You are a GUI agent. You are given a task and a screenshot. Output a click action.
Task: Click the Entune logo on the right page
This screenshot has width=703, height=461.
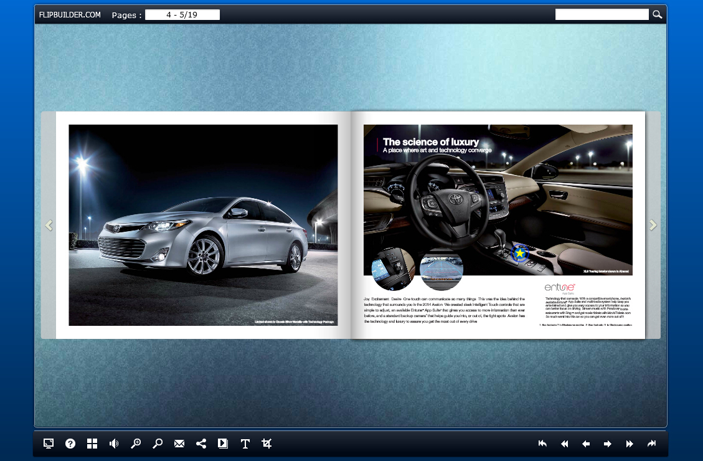[x=560, y=287]
